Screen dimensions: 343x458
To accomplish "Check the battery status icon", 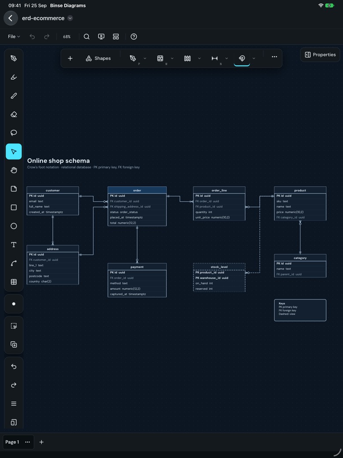I will pos(329,5).
